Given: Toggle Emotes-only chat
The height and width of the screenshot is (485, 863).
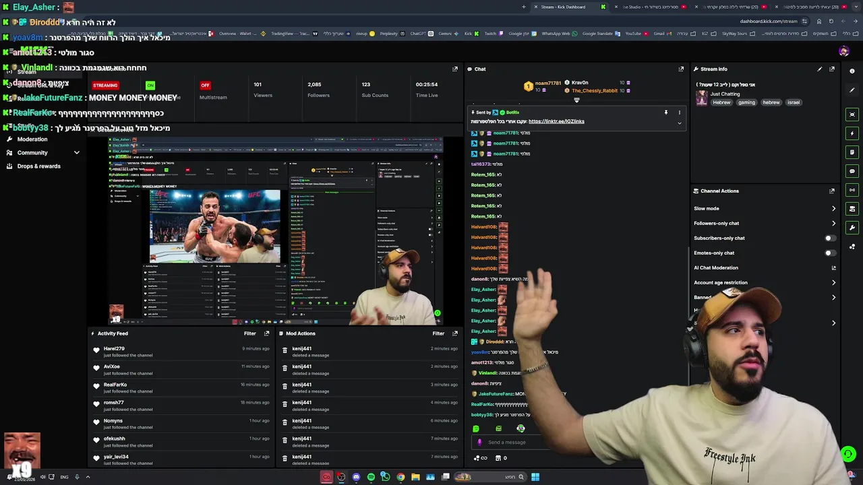Looking at the screenshot, I should [x=831, y=253].
